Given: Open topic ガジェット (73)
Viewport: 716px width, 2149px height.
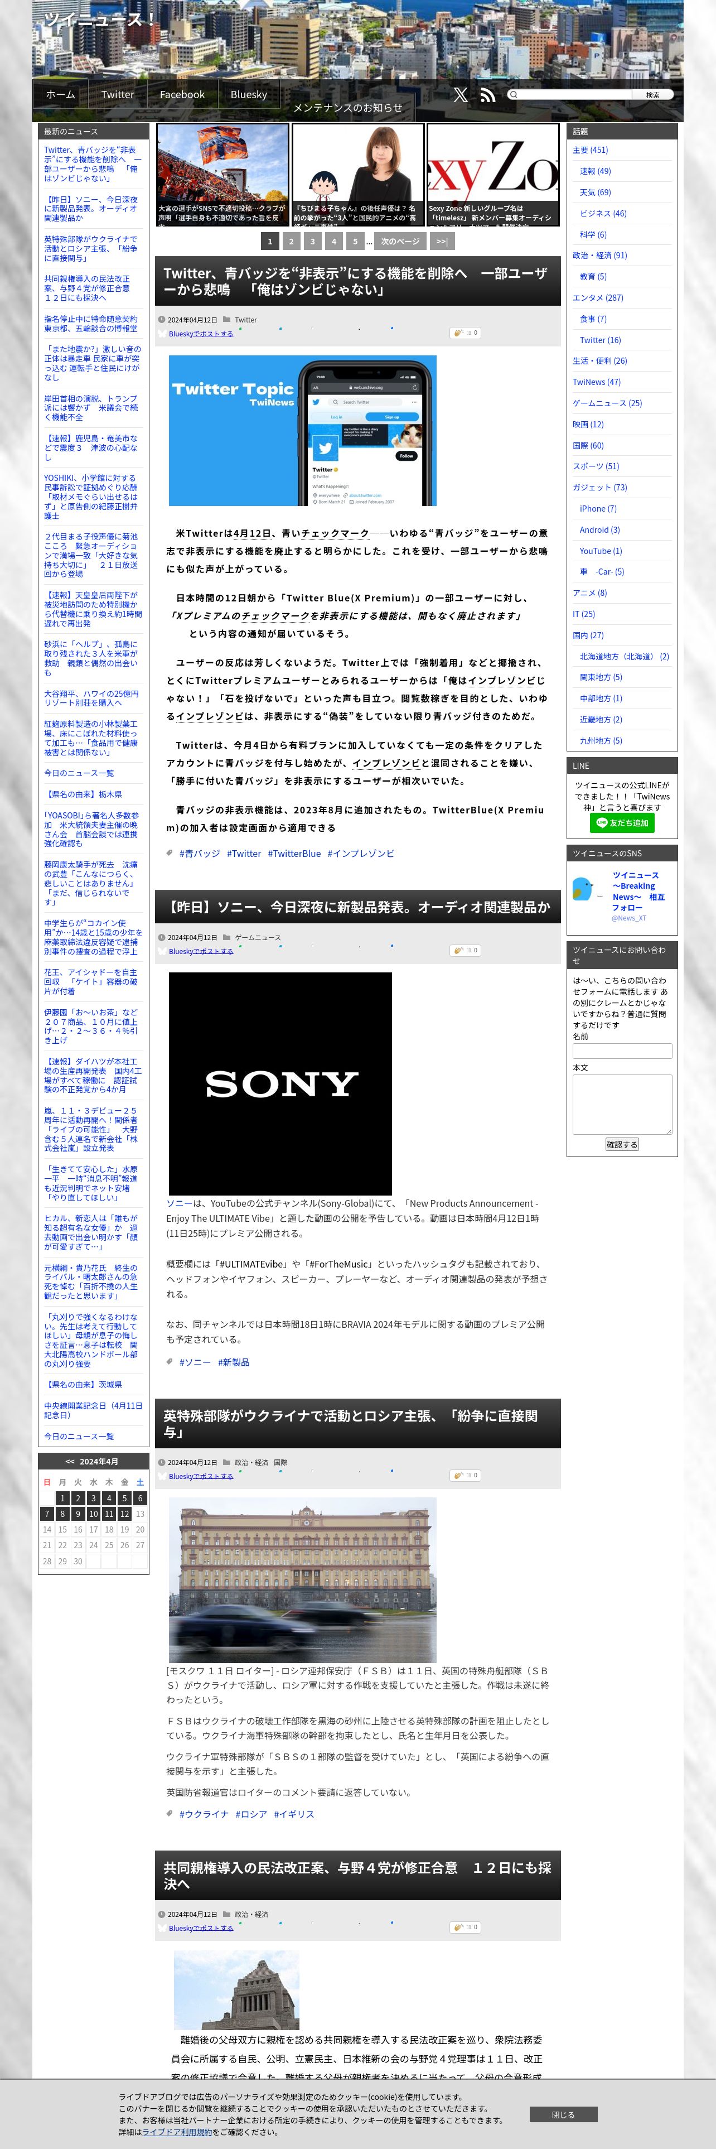Looking at the screenshot, I should click(600, 487).
